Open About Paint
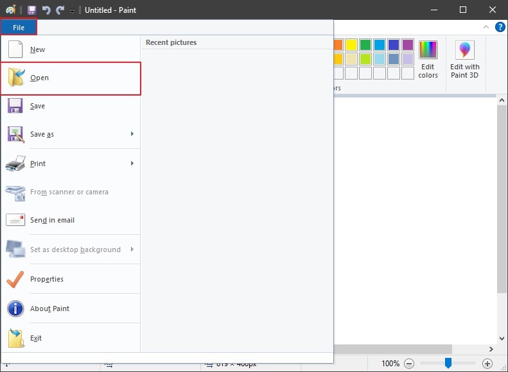This screenshot has height=372, width=508. tap(70, 309)
